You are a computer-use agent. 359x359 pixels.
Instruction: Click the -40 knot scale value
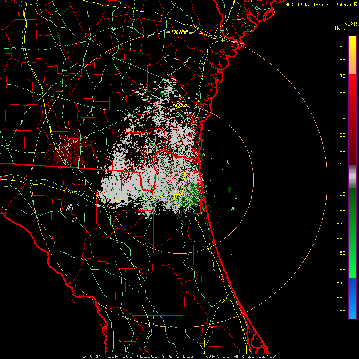[341, 239]
